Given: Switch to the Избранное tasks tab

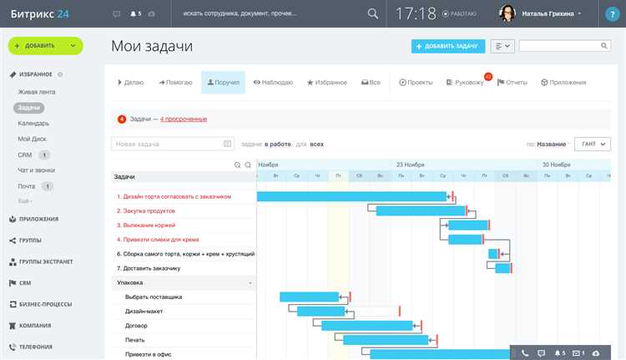Looking at the screenshot, I should click(327, 83).
